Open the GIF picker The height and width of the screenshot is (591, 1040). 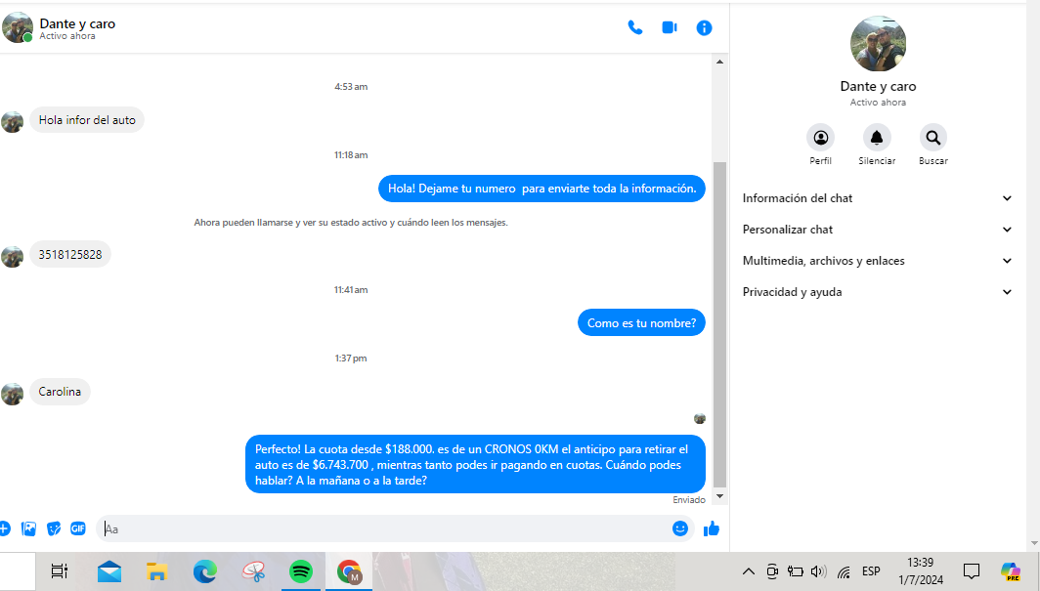click(x=78, y=528)
